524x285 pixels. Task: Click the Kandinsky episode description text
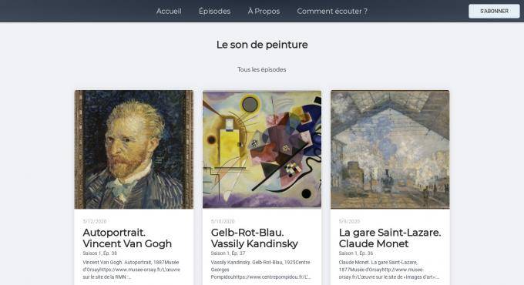[260, 270]
